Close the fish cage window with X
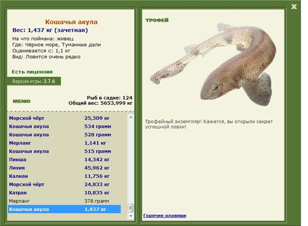 (x=294, y=7)
